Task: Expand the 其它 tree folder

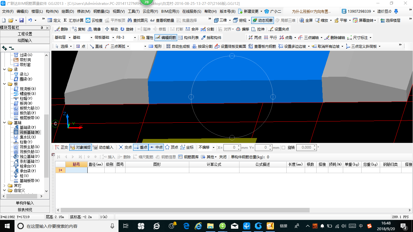Action: pos(5,185)
